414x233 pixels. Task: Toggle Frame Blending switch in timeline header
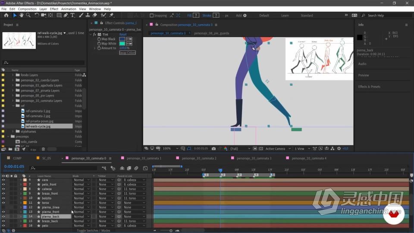click(x=129, y=168)
